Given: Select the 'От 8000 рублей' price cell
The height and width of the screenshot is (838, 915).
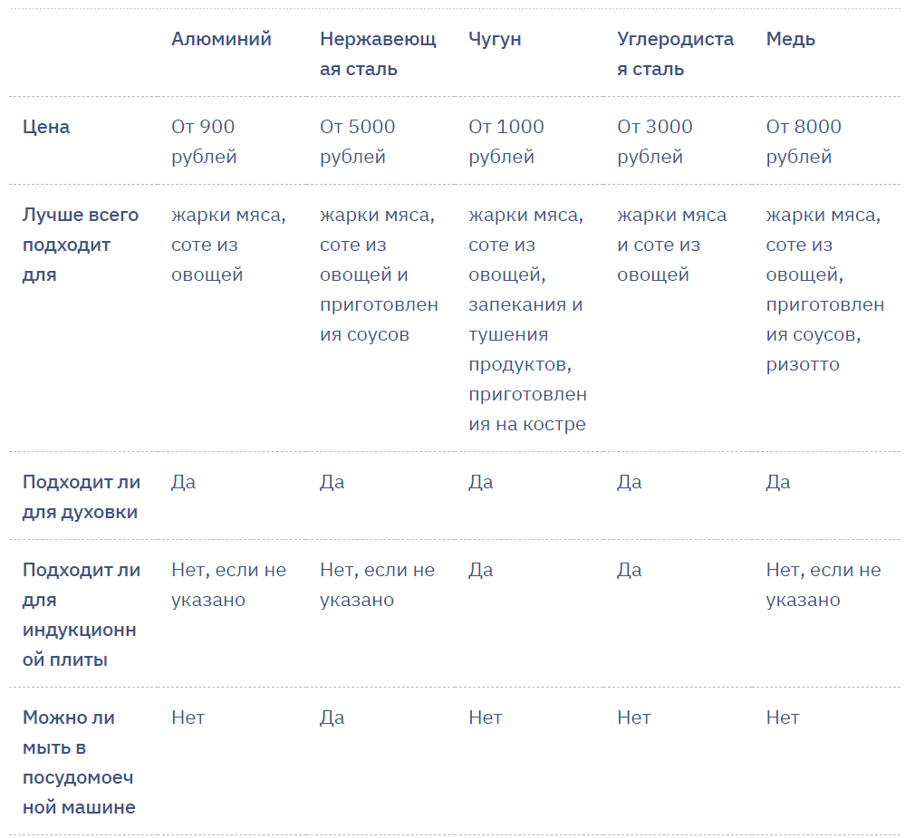Looking at the screenshot, I should click(x=804, y=141).
